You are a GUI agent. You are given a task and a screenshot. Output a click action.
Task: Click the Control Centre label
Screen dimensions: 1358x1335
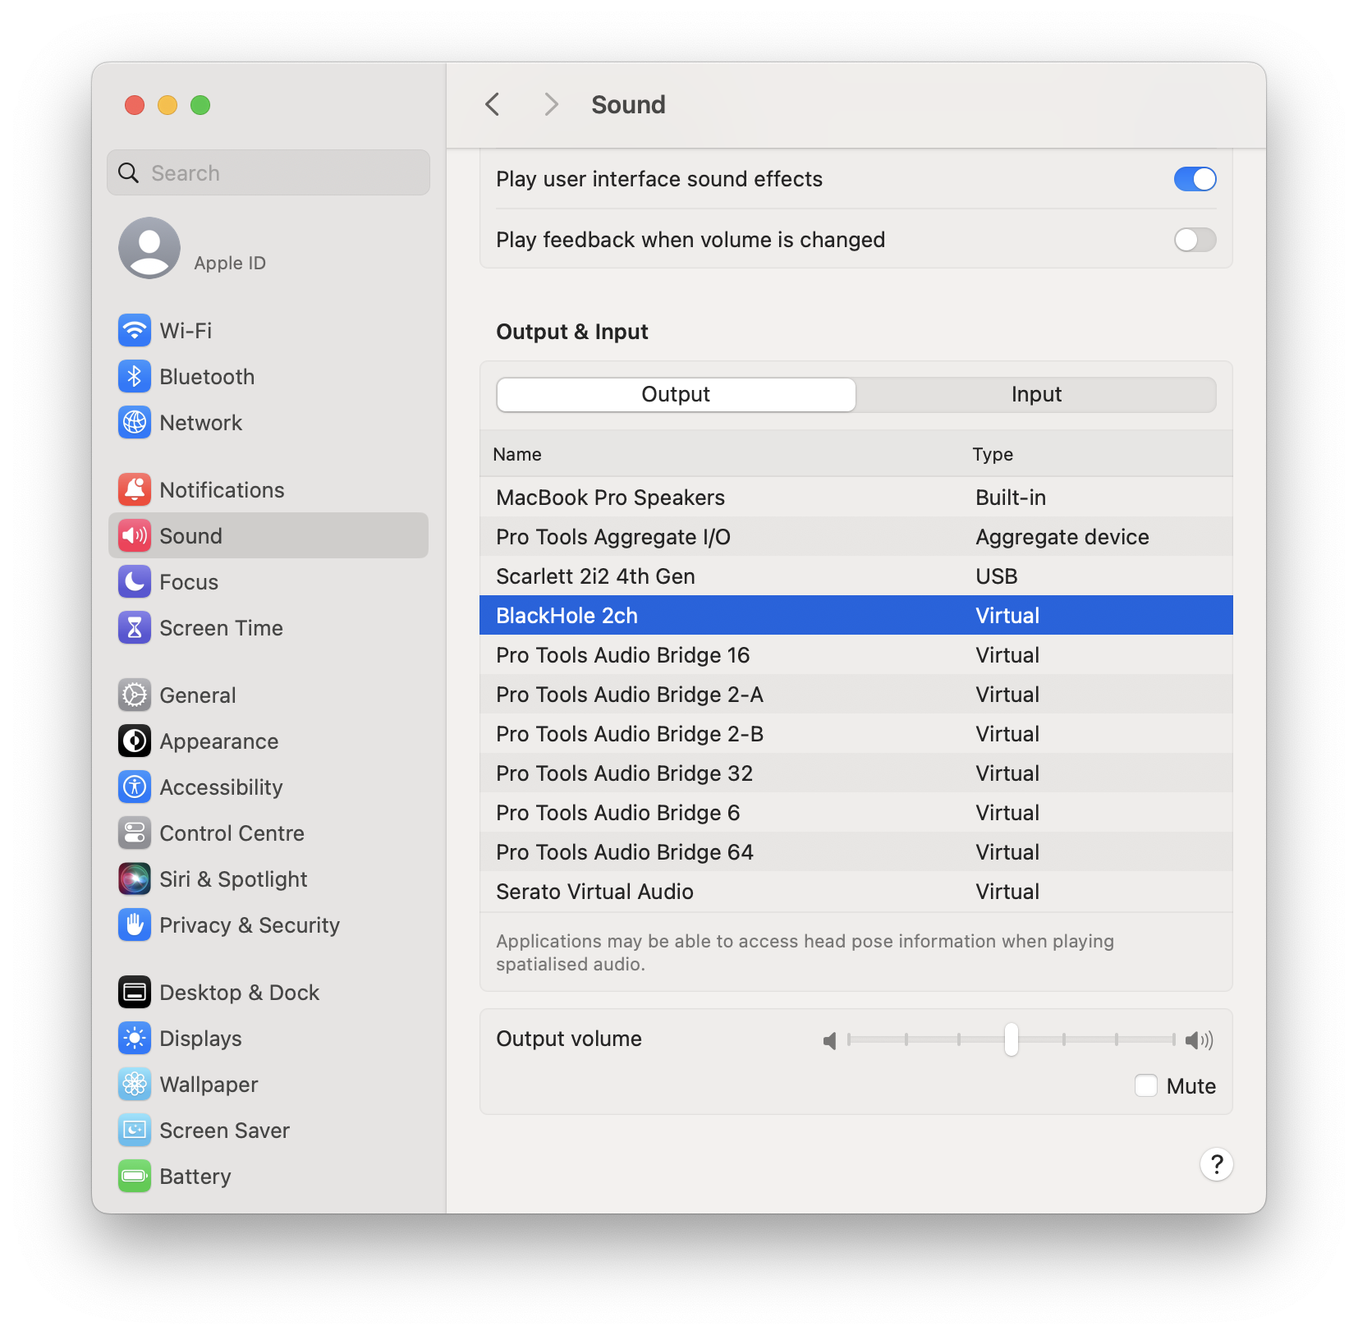tap(232, 833)
